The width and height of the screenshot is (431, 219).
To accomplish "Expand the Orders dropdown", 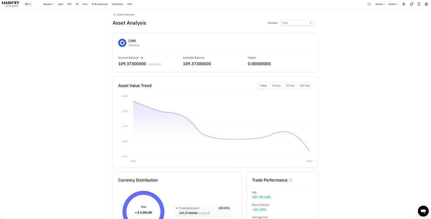I will point(393,4).
